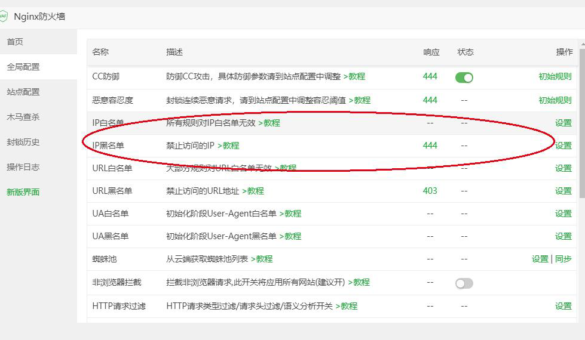Screen dimensions: 585x340
Task: Click the 状态 column header
Action: [x=465, y=52]
